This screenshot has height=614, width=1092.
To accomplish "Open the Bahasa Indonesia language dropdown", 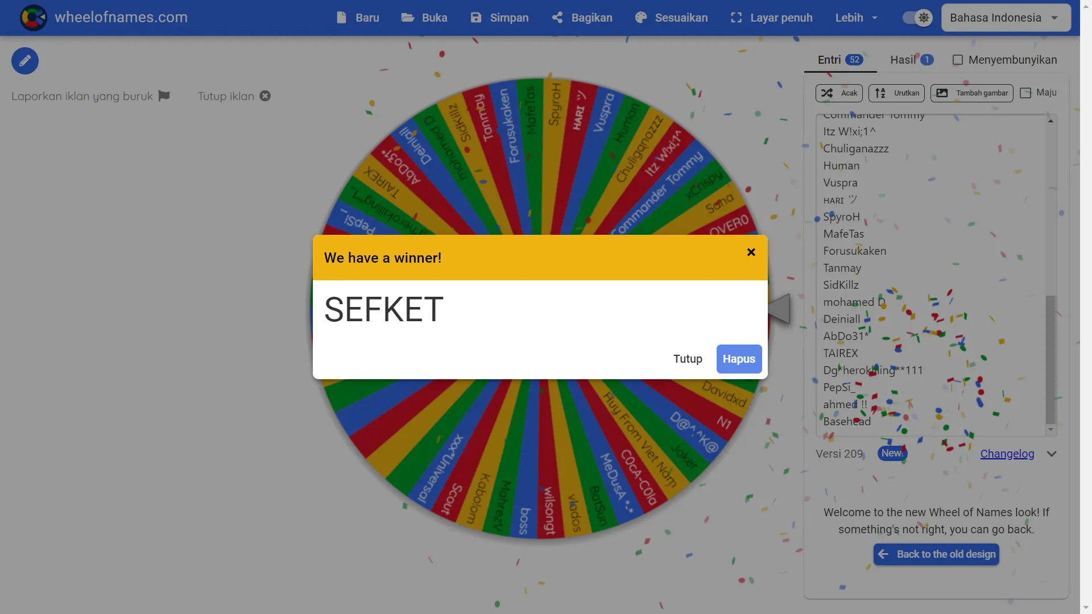I will [x=1006, y=18].
